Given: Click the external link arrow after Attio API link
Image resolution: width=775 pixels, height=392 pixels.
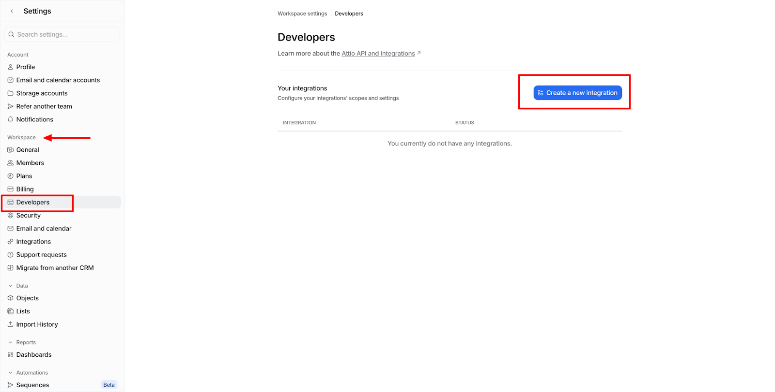Looking at the screenshot, I should 419,53.
